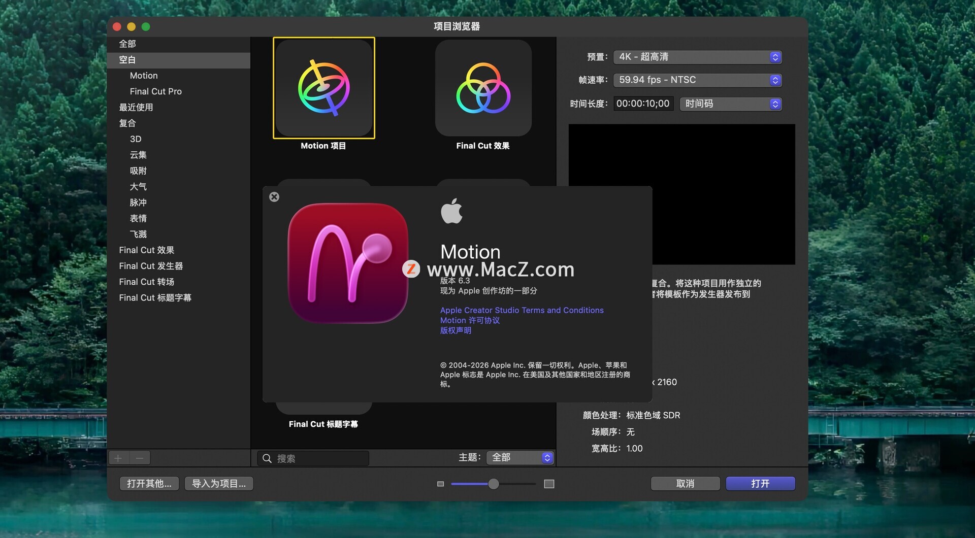
Task: Click the 时间长度 timecode field
Action: coord(643,104)
